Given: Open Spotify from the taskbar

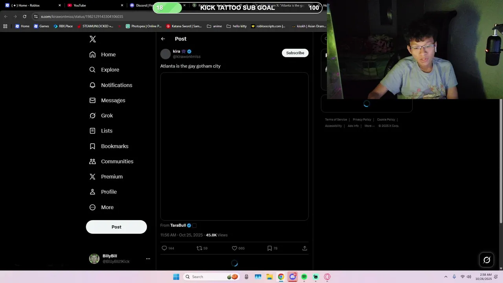Looking at the screenshot, I should tap(304, 277).
